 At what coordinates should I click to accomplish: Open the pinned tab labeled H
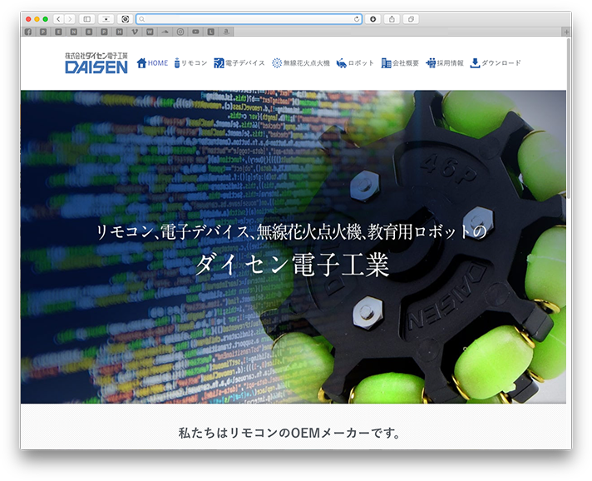click(119, 32)
